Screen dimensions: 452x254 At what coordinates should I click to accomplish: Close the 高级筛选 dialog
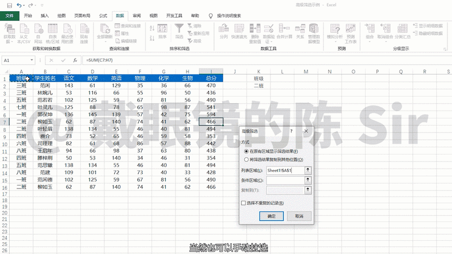[306, 131]
